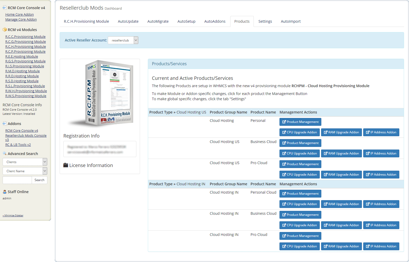Open R.S.L.Provisioning Module link
The image size is (409, 262).
point(25,86)
